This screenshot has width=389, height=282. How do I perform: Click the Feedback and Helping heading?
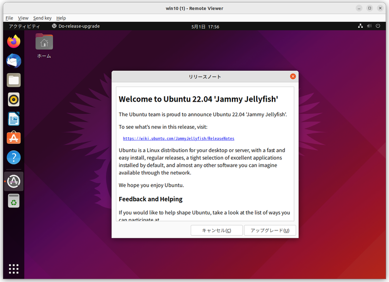151,199
